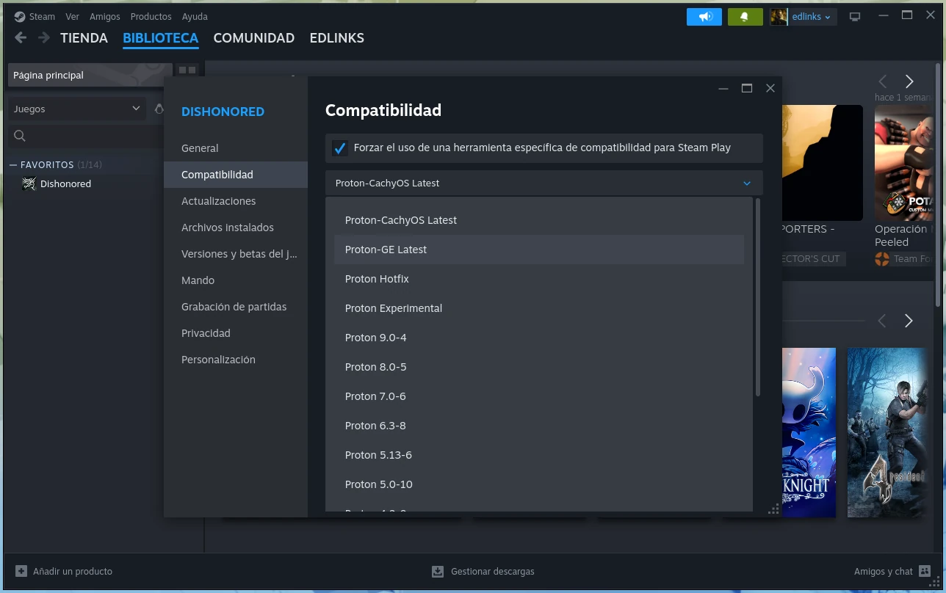Click the dialog resize grip icon
The image size is (946, 593).
coord(773,509)
